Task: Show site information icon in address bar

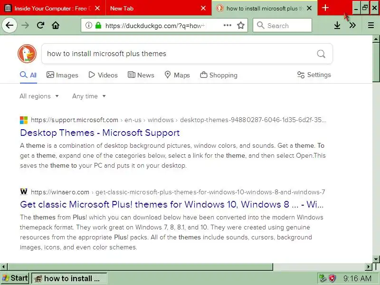Action: (89, 25)
